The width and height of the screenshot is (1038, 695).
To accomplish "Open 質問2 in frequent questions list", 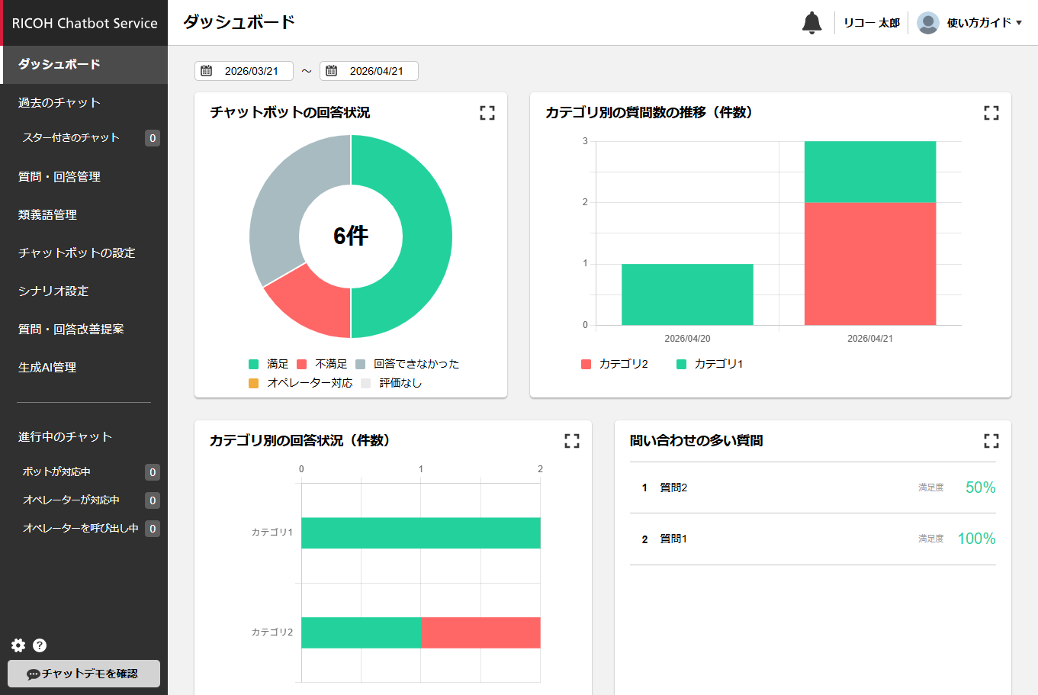I will click(x=673, y=487).
